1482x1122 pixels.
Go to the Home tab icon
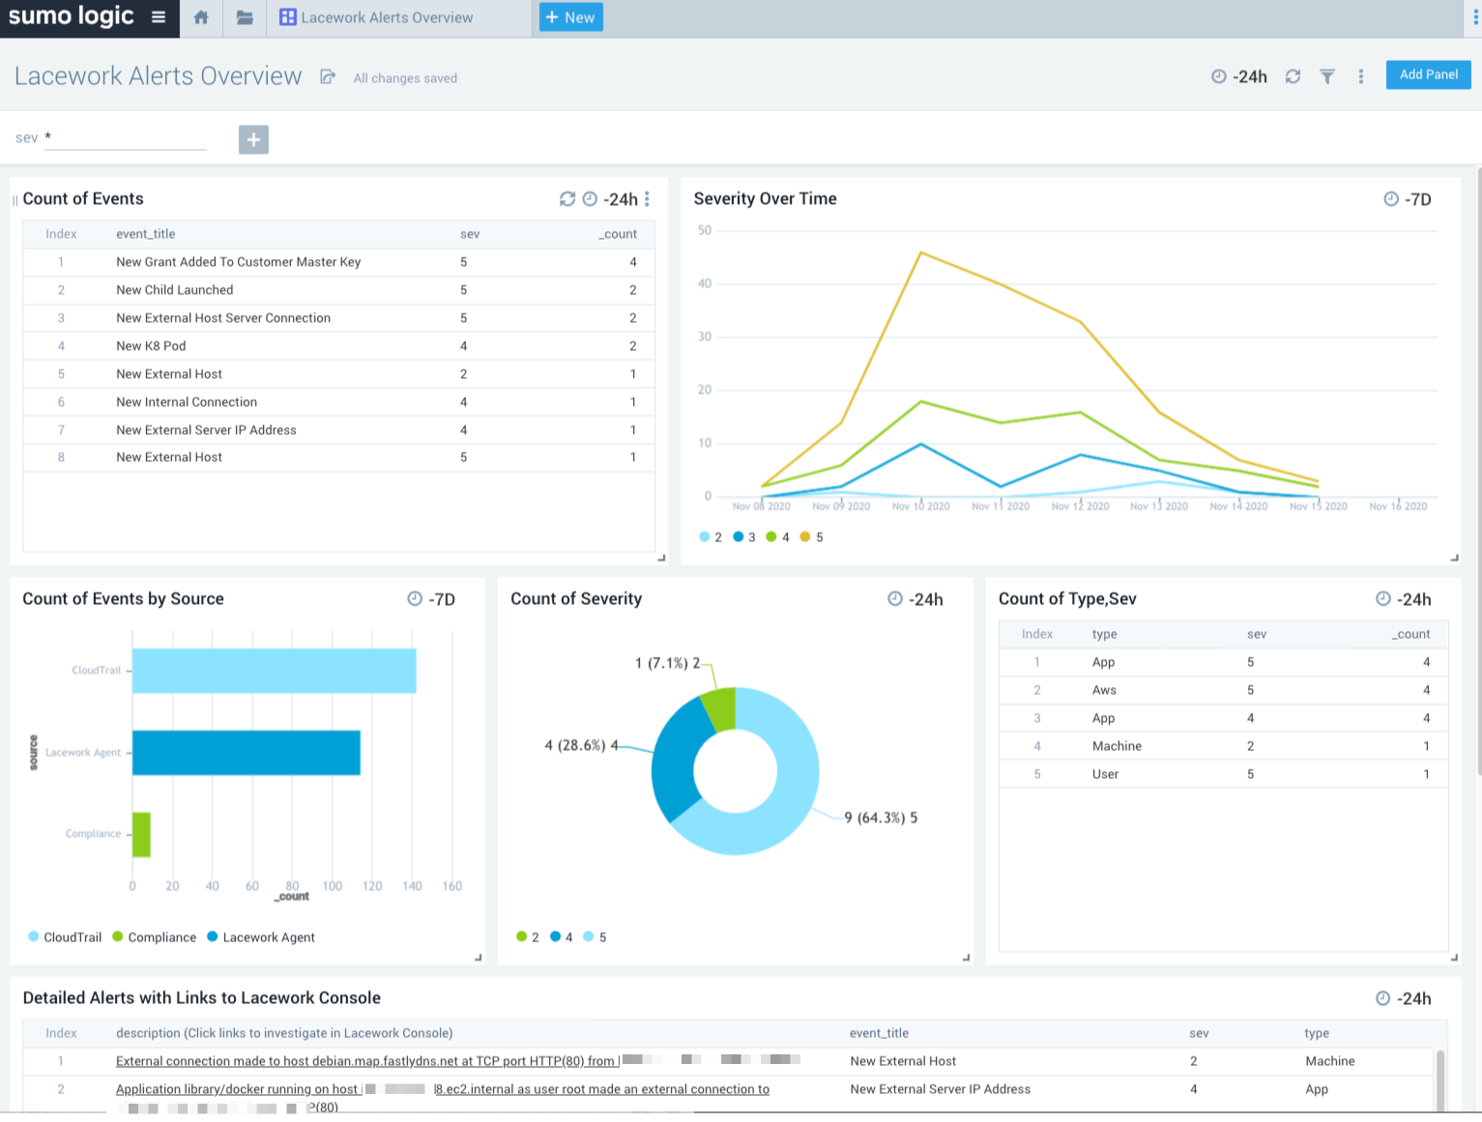pos(201,17)
